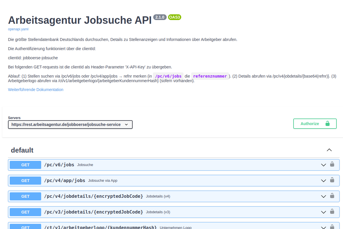
Task: Click the 2.1.0 version badge
Action: click(160, 17)
